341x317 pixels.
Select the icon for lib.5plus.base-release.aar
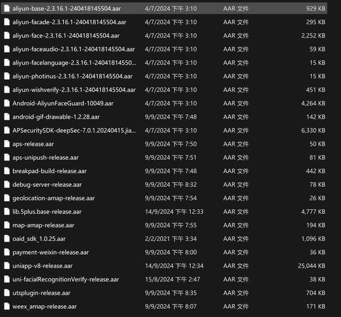(7, 212)
